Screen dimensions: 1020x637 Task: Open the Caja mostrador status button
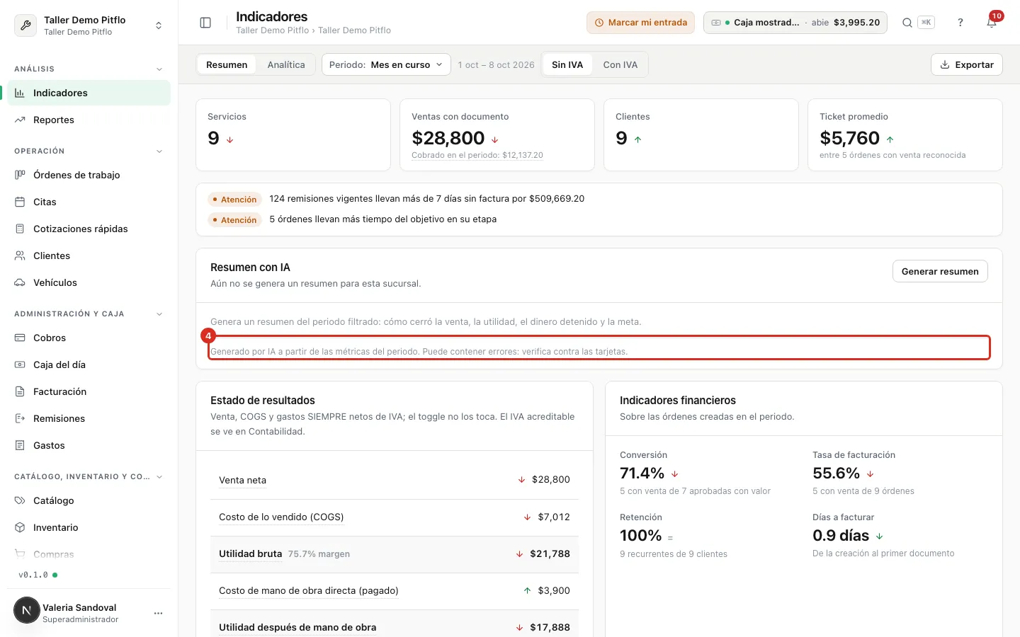tap(795, 23)
